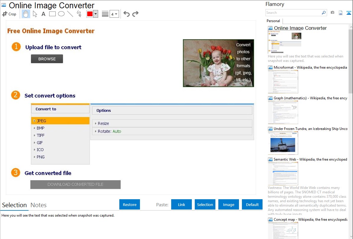Viewport: 353px width, 239px height.
Task: Open the color picker dropdown arrow
Action: [95, 14]
